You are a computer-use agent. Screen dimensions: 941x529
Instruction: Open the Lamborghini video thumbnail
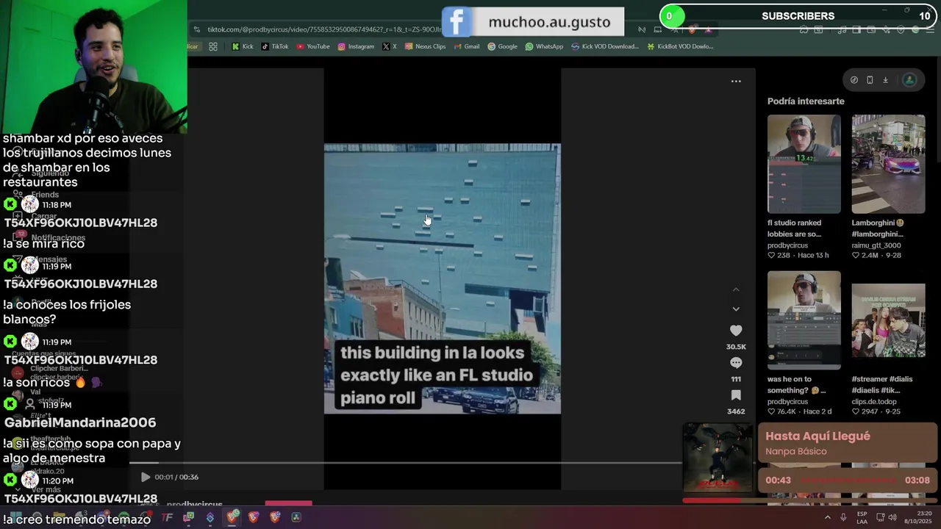[888, 164]
